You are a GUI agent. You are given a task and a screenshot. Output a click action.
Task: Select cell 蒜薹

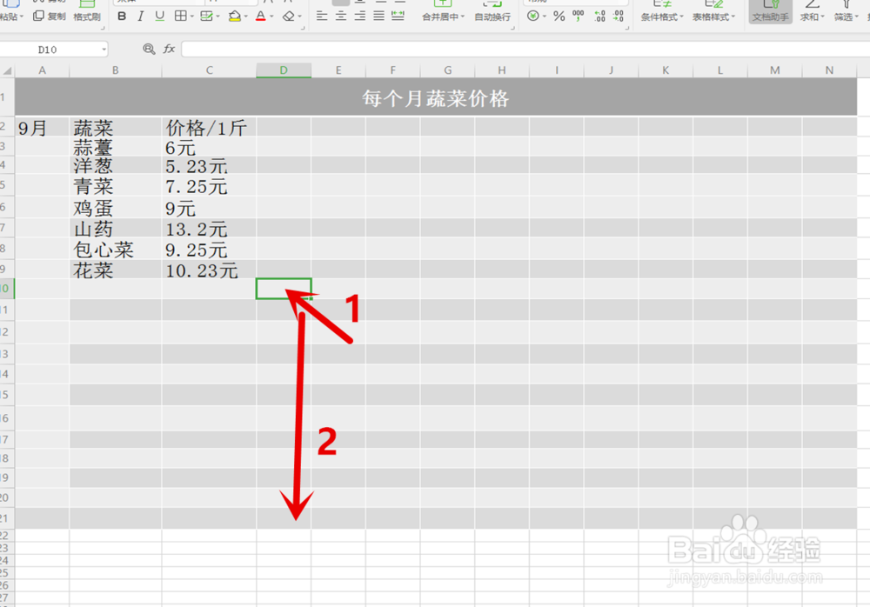(116, 147)
